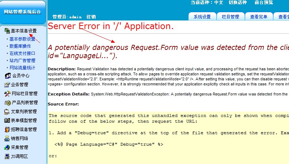This screenshot has width=289, height=164.
Task: Click the 网站栏目管理 tools icon
Action: (x=7, y=94)
